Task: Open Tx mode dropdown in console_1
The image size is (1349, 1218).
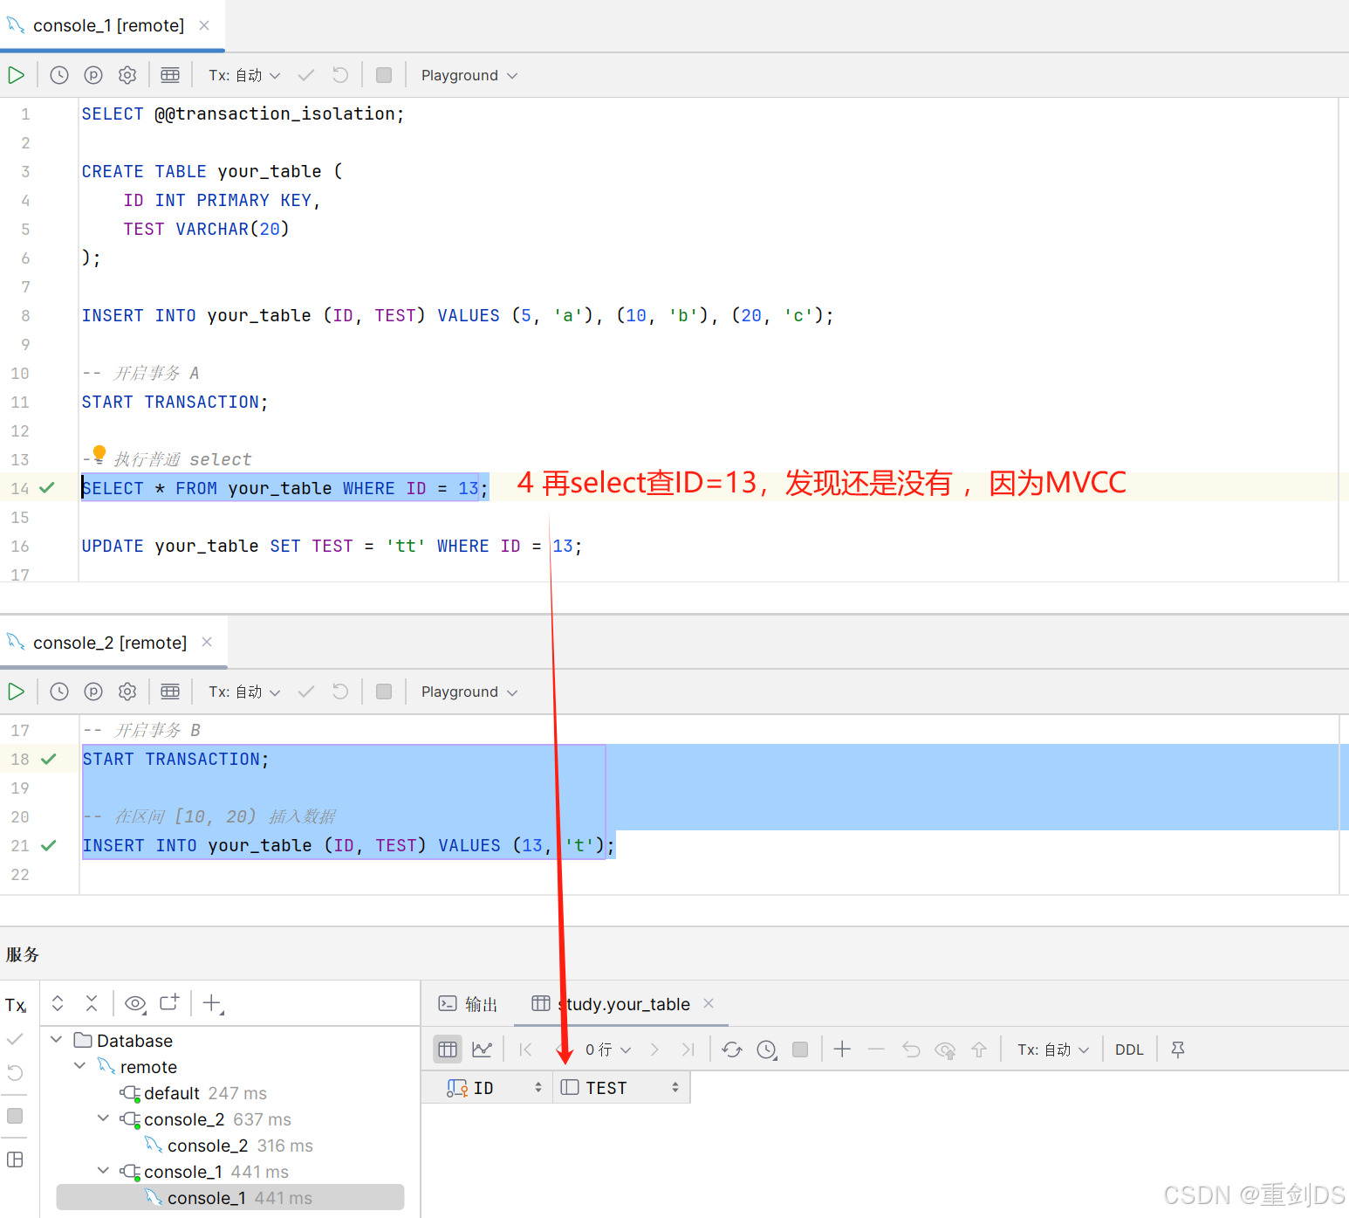Action: coord(244,75)
